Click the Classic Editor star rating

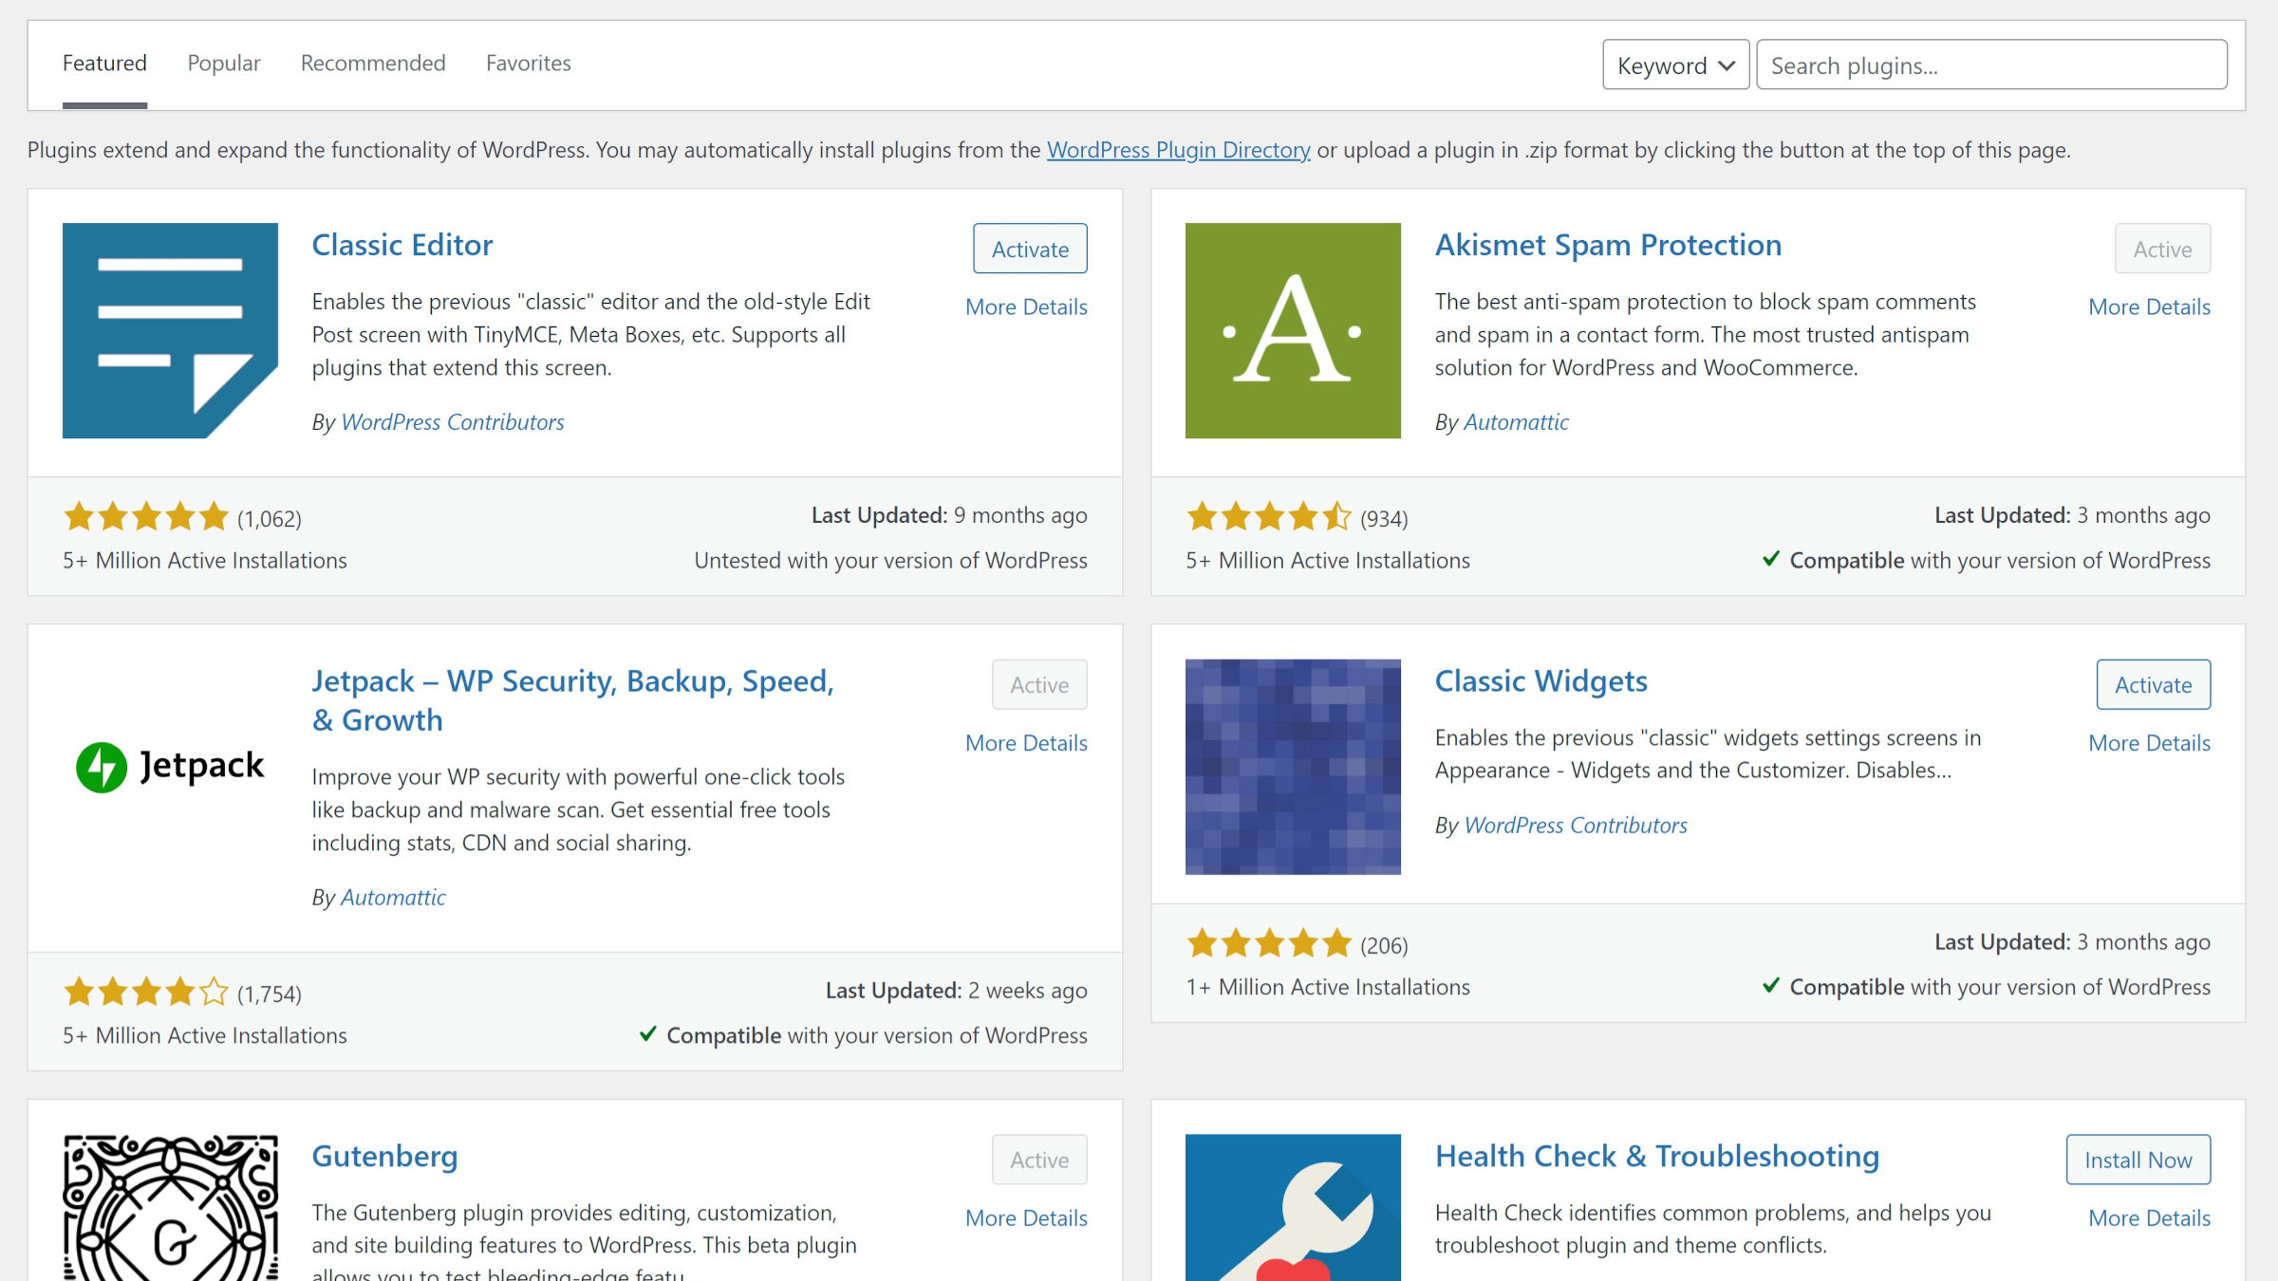pyautogui.click(x=146, y=517)
